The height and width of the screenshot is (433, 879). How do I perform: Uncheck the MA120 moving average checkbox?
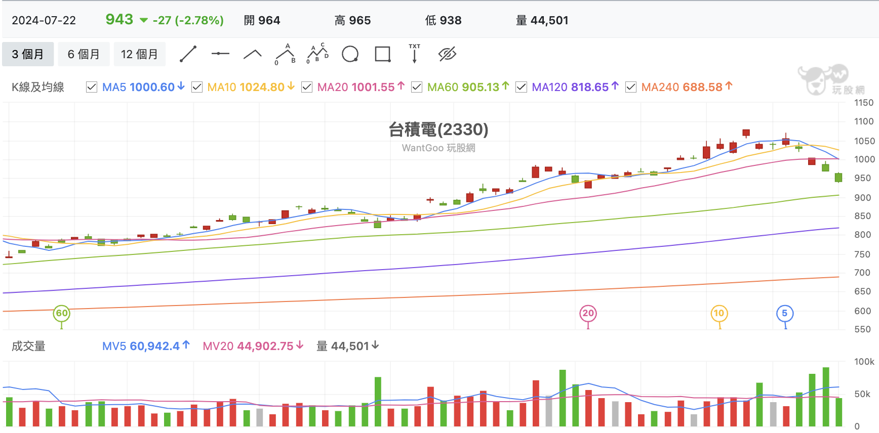(521, 87)
